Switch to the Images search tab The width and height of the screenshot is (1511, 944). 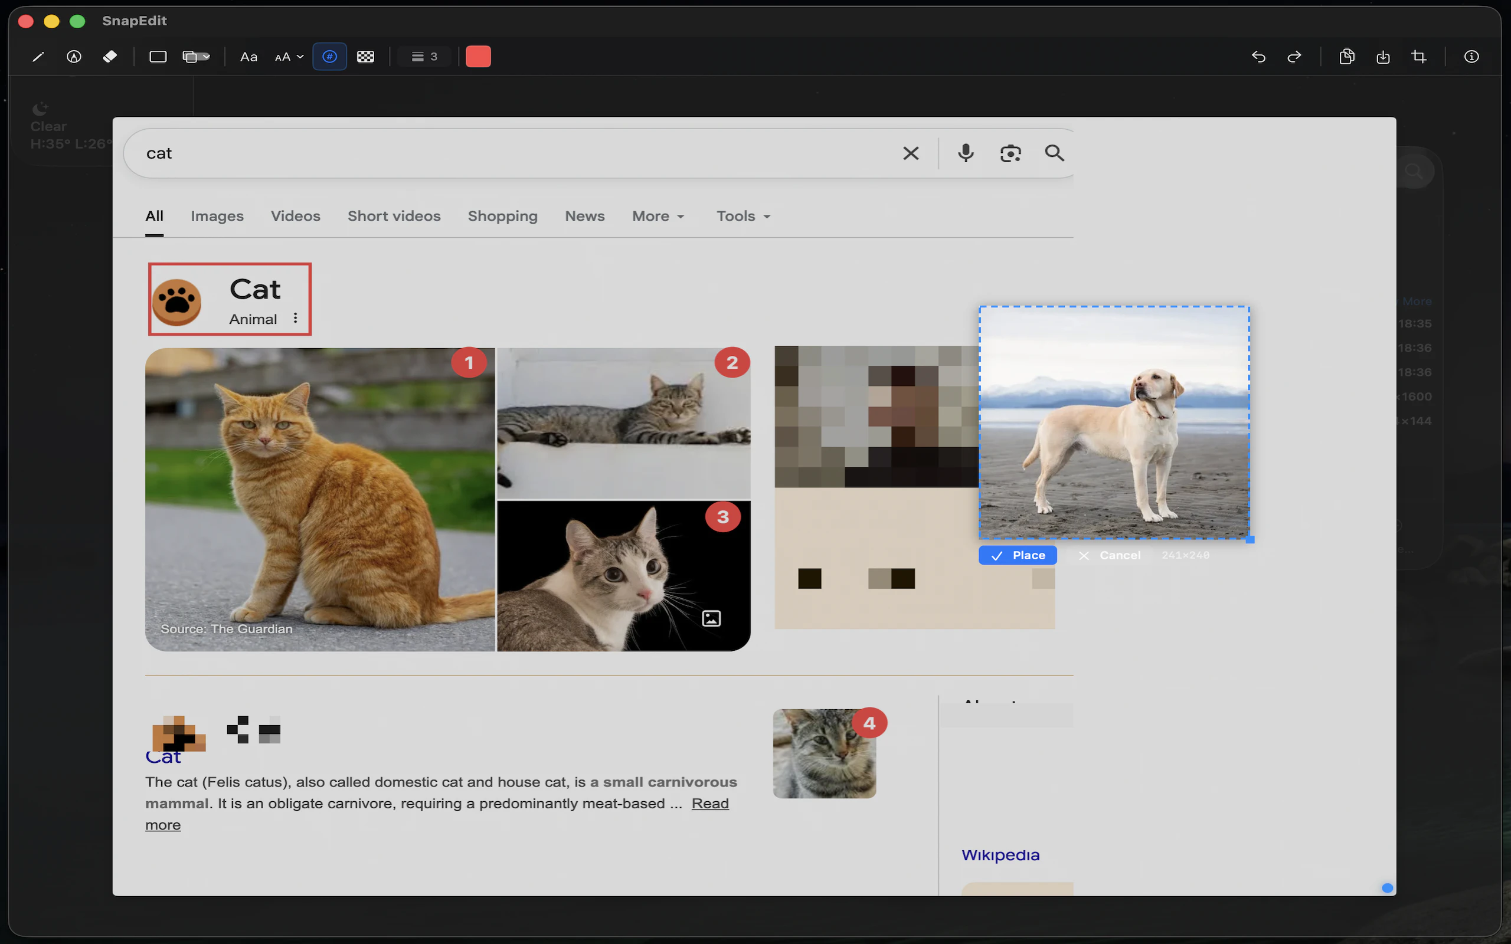tap(217, 216)
